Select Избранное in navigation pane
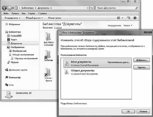 click(x=14, y=24)
